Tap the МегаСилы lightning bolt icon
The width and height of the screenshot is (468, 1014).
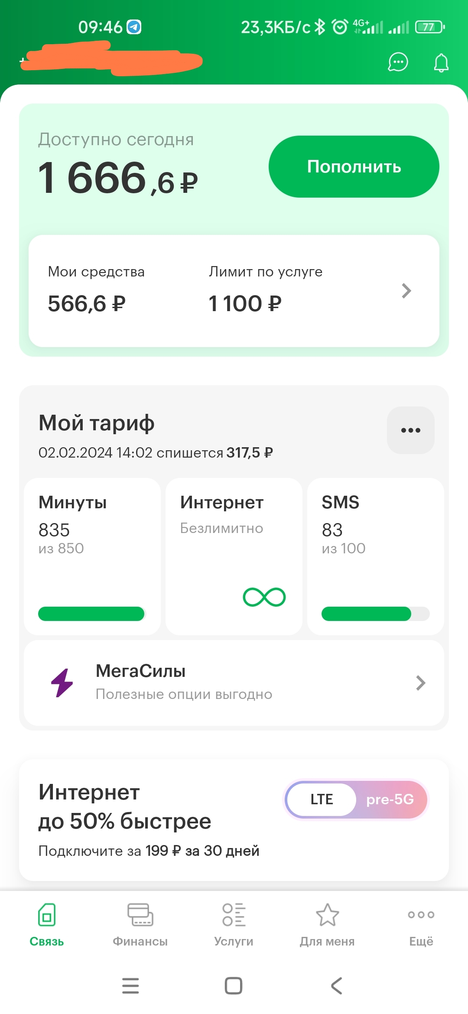point(62,682)
